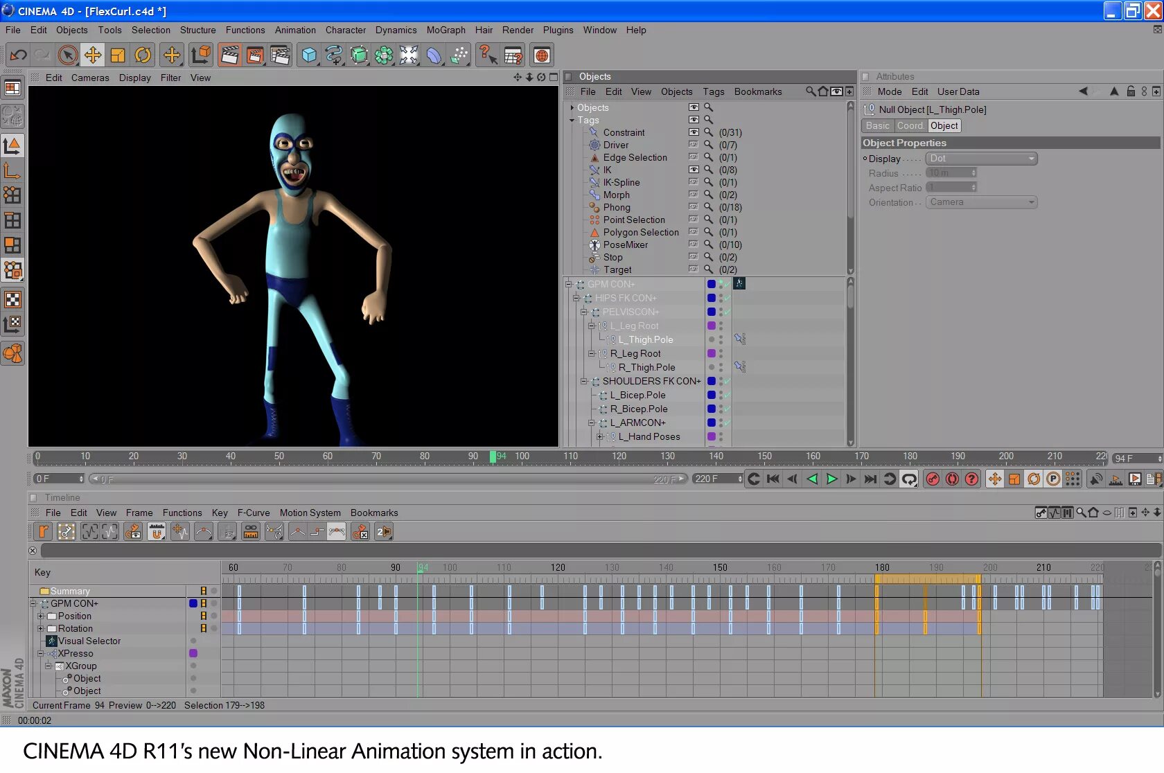1164x773 pixels.
Task: Go to end of animation button
Action: (870, 479)
